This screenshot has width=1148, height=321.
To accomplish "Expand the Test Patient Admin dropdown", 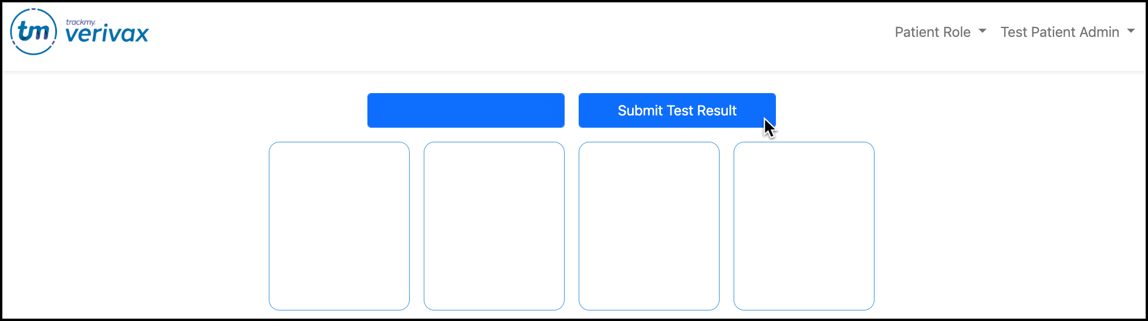I will 1067,32.
